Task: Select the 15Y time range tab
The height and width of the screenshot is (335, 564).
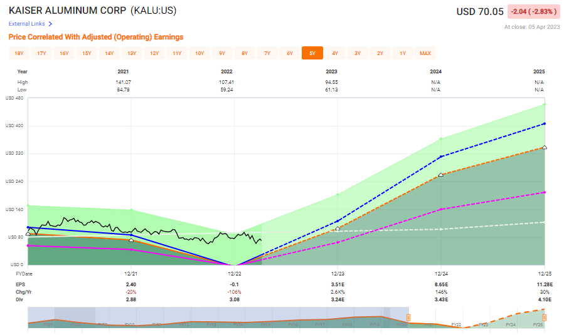Action: 87,53
